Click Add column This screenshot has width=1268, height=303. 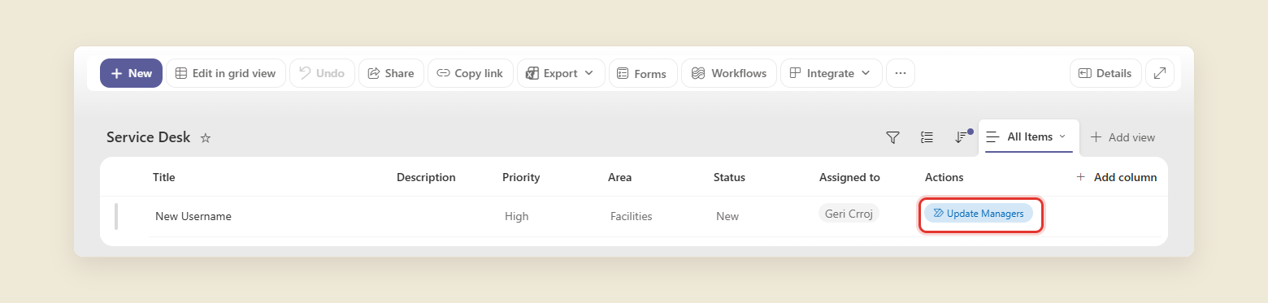point(1116,177)
